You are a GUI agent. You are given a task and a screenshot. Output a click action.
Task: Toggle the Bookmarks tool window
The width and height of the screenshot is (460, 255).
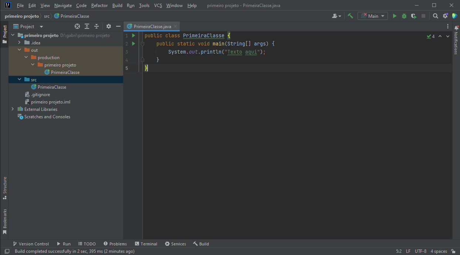tap(4, 221)
